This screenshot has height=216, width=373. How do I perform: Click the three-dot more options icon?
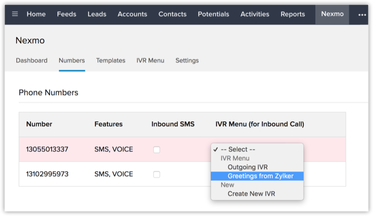[362, 14]
